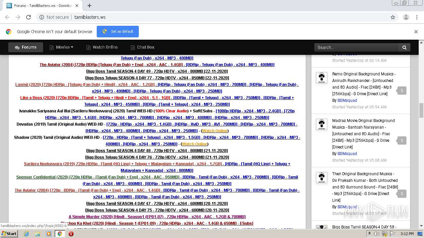
Task: Click BGMsquad avatar beside Remo Background Musics
Action: coord(321,77)
